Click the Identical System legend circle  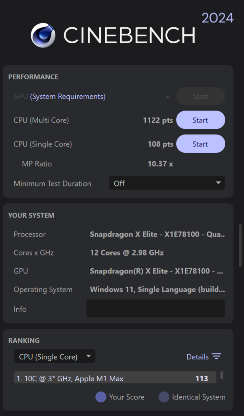pyautogui.click(x=164, y=397)
